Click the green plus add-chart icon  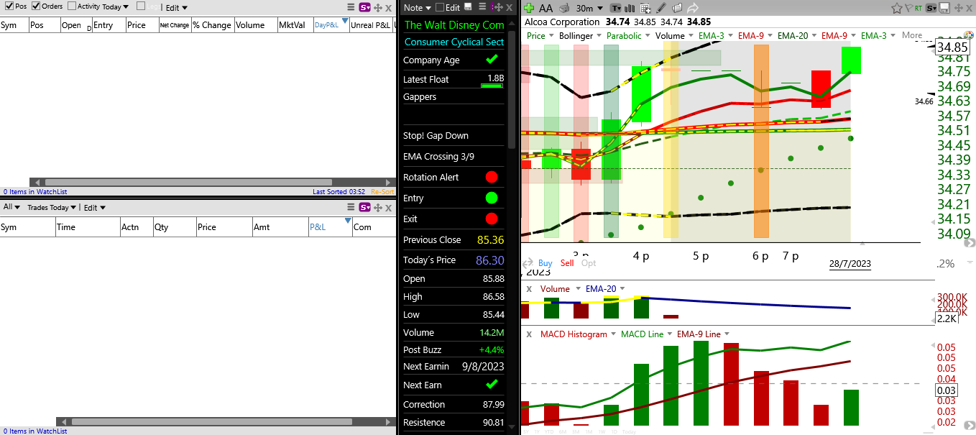pos(529,8)
